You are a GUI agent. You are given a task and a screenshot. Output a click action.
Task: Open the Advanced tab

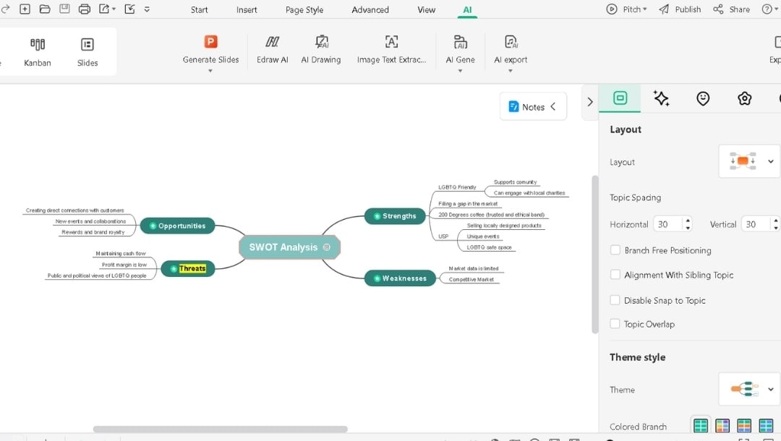pos(370,9)
